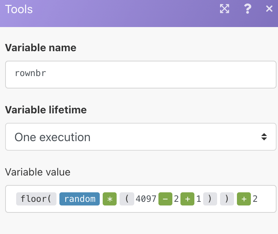The width and height of the screenshot is (278, 234).
Task: Click the rownbr variable name field
Action: click(x=140, y=75)
